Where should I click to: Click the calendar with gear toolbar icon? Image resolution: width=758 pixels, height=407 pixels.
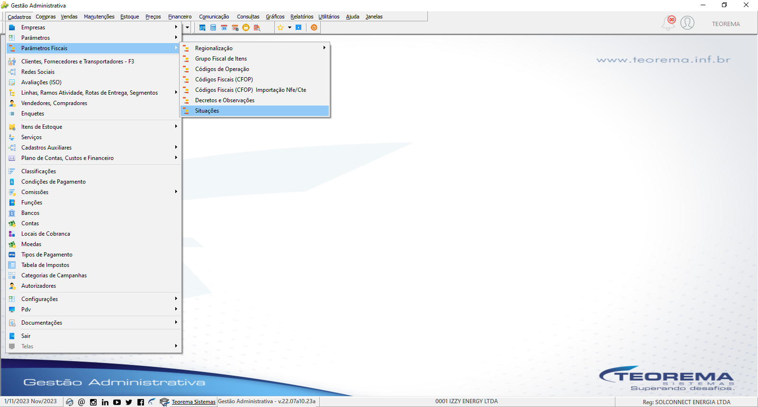point(235,27)
